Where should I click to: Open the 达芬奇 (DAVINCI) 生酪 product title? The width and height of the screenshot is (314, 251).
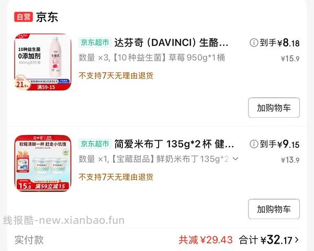tap(171, 43)
